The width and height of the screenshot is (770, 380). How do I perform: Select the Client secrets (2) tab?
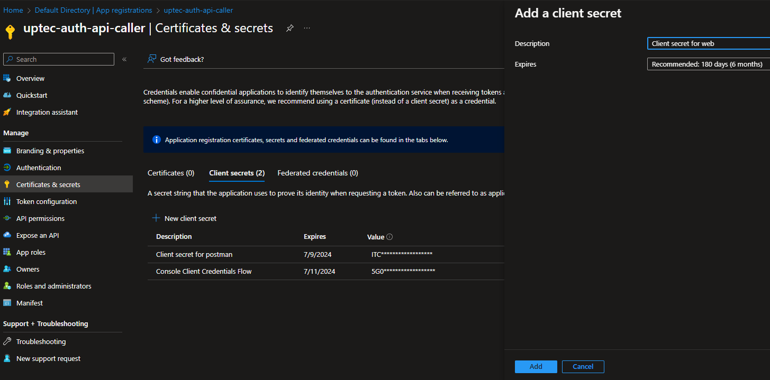(x=237, y=173)
